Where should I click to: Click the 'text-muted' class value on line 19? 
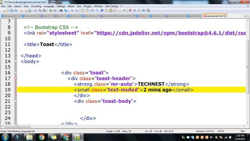123,90
